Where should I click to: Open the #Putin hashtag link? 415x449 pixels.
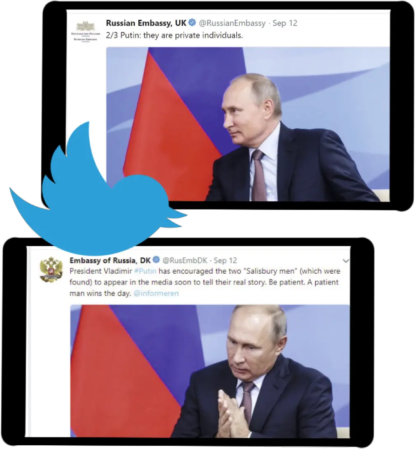(x=145, y=271)
